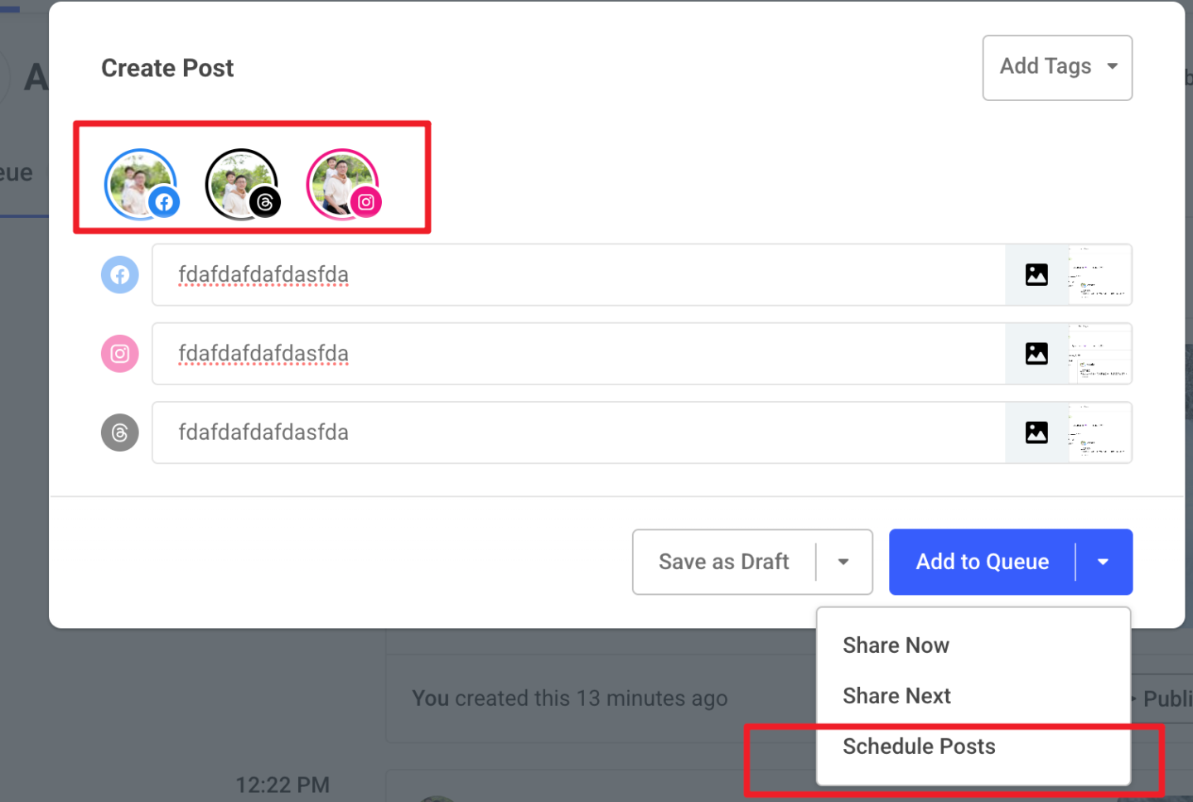Open attached image thumbnail for Instagram post
Image resolution: width=1193 pixels, height=802 pixels.
[x=1099, y=354]
